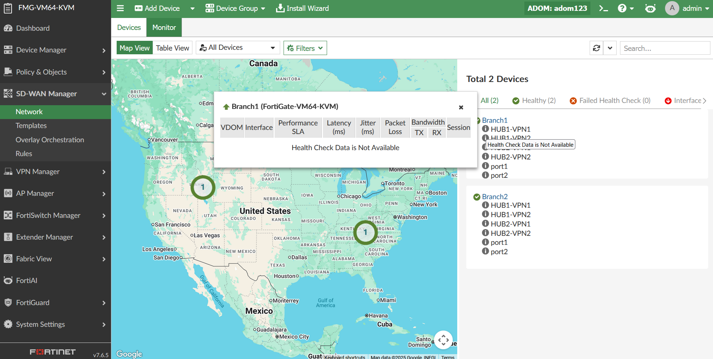The width and height of the screenshot is (713, 359).
Task: Open Overlay Orchestration in sidebar
Action: coord(50,140)
